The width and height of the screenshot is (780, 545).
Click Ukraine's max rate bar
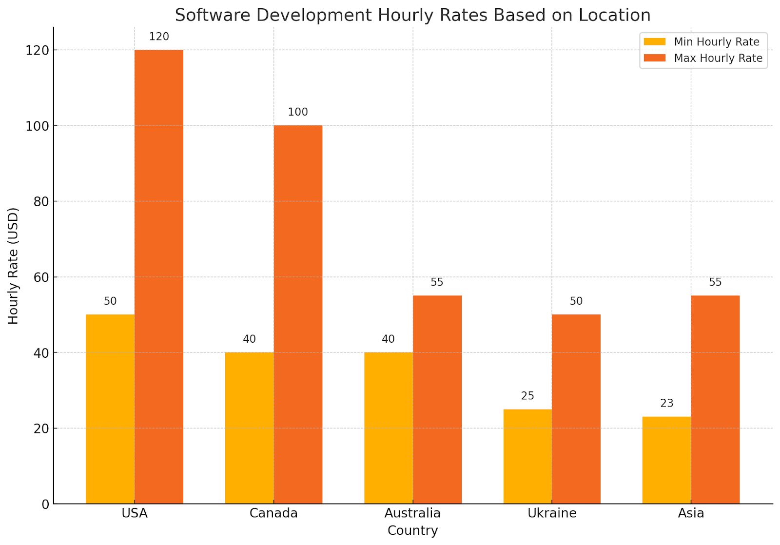click(x=576, y=409)
